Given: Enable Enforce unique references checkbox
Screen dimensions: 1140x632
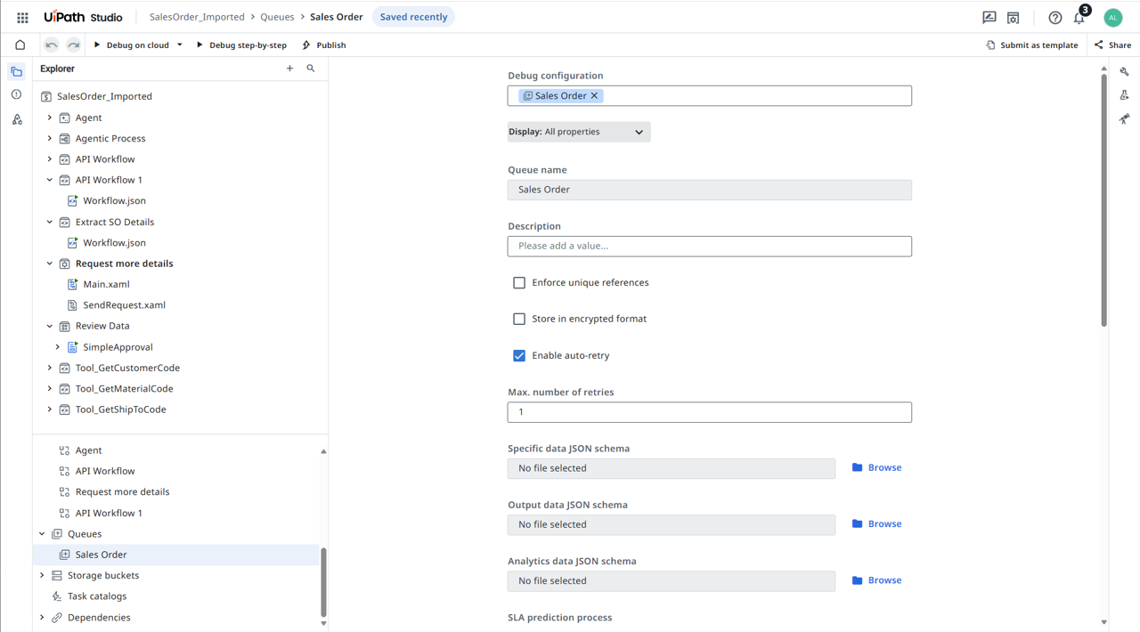Looking at the screenshot, I should 519,283.
